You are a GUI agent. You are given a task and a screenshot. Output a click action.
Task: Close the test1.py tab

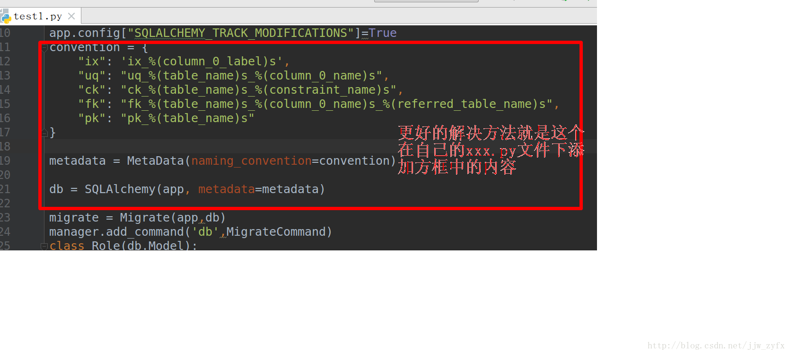click(x=71, y=16)
